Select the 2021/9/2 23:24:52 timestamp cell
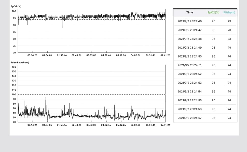This screenshot has height=152, width=247. 189,74
